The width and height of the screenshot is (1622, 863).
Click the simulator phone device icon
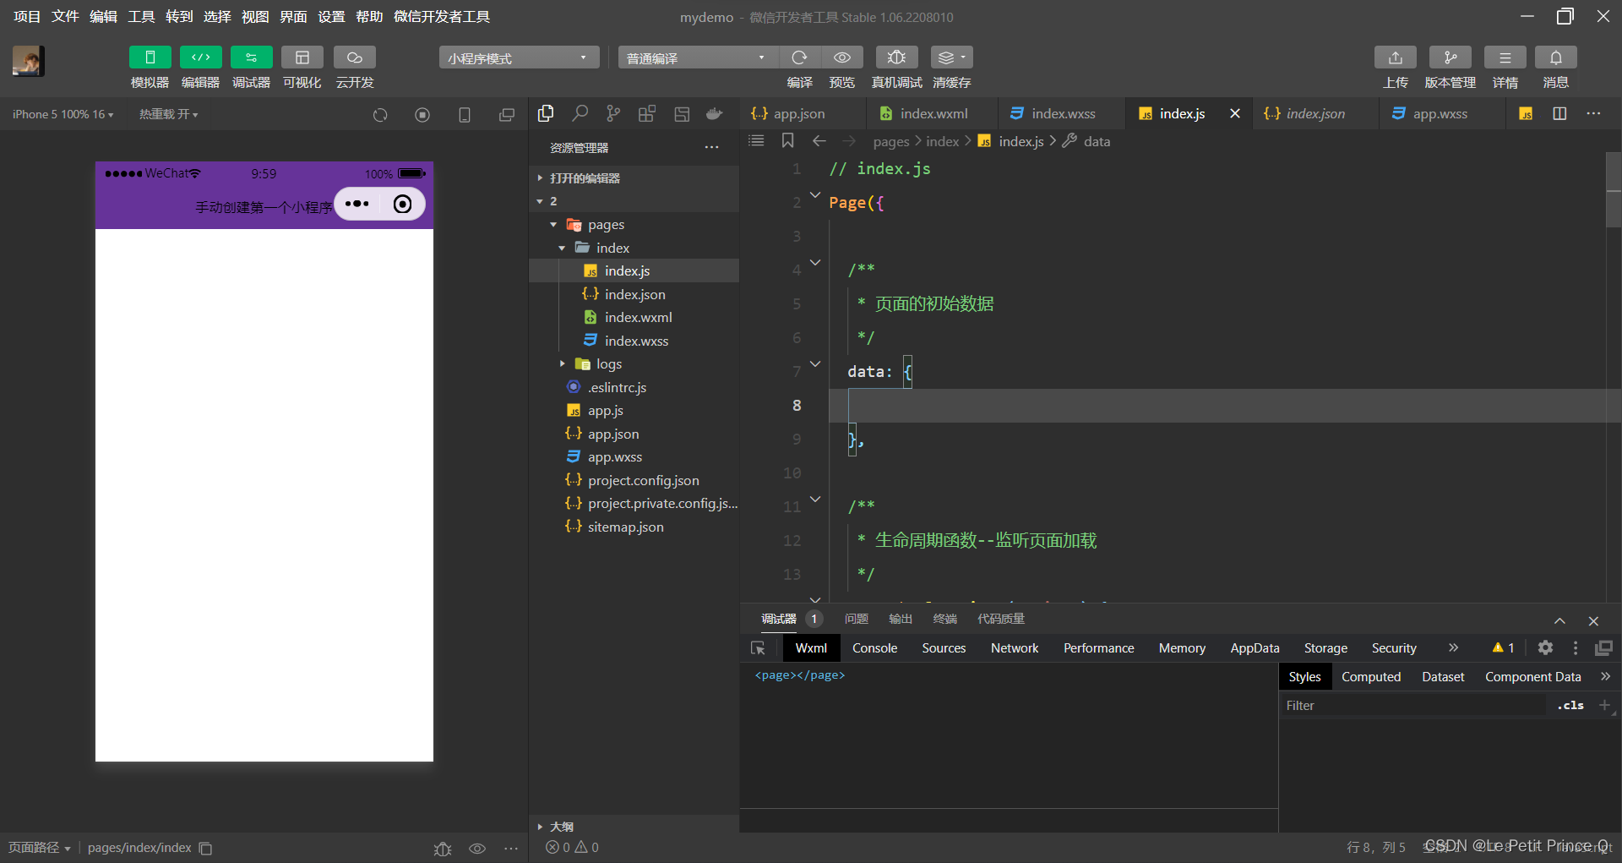pos(465,115)
